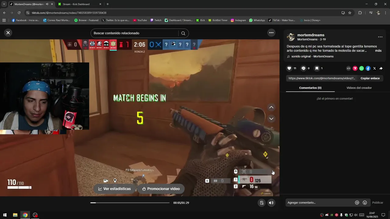Screen dimensions: 390x219
Task: Select the video URL text field
Action: coord(322,78)
